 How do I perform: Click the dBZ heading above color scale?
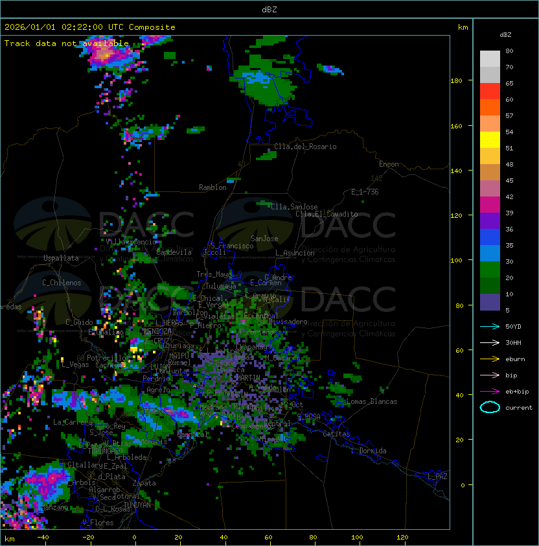[505, 35]
